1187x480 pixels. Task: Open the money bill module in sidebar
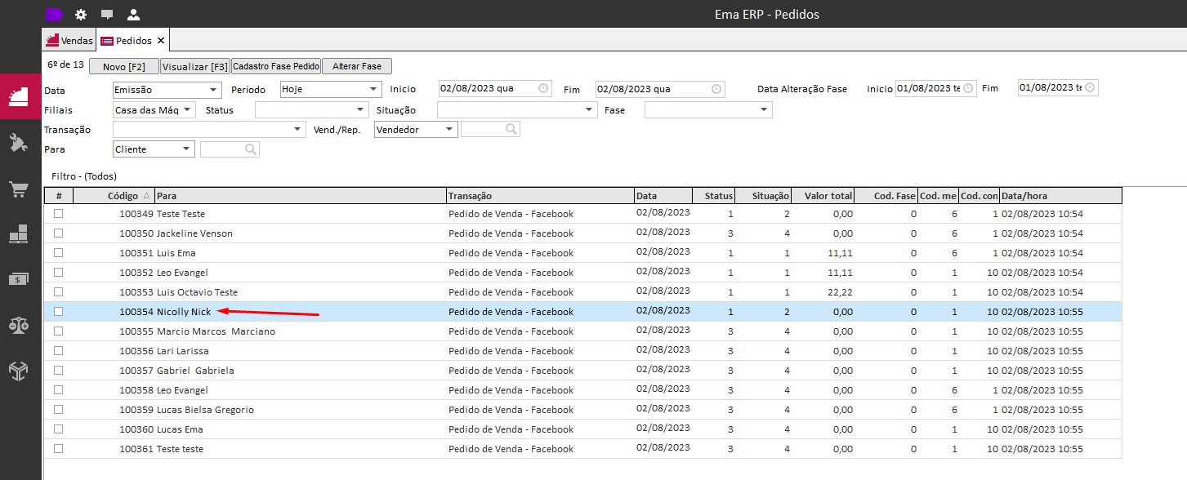[x=19, y=279]
